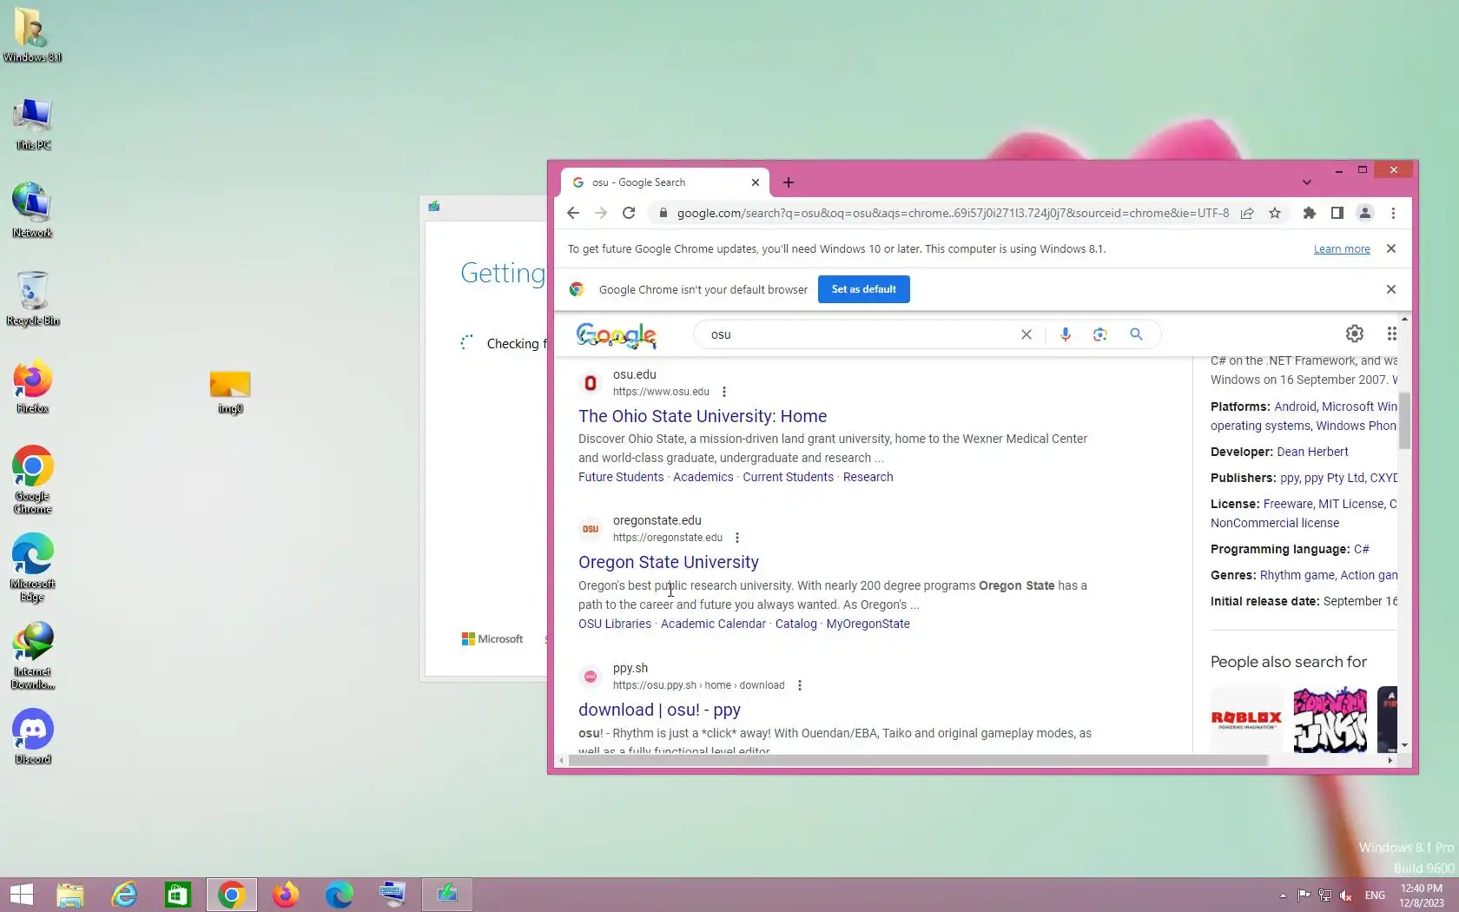Open the Roblox related search thumbnail
1459x912 pixels.
[x=1246, y=719]
